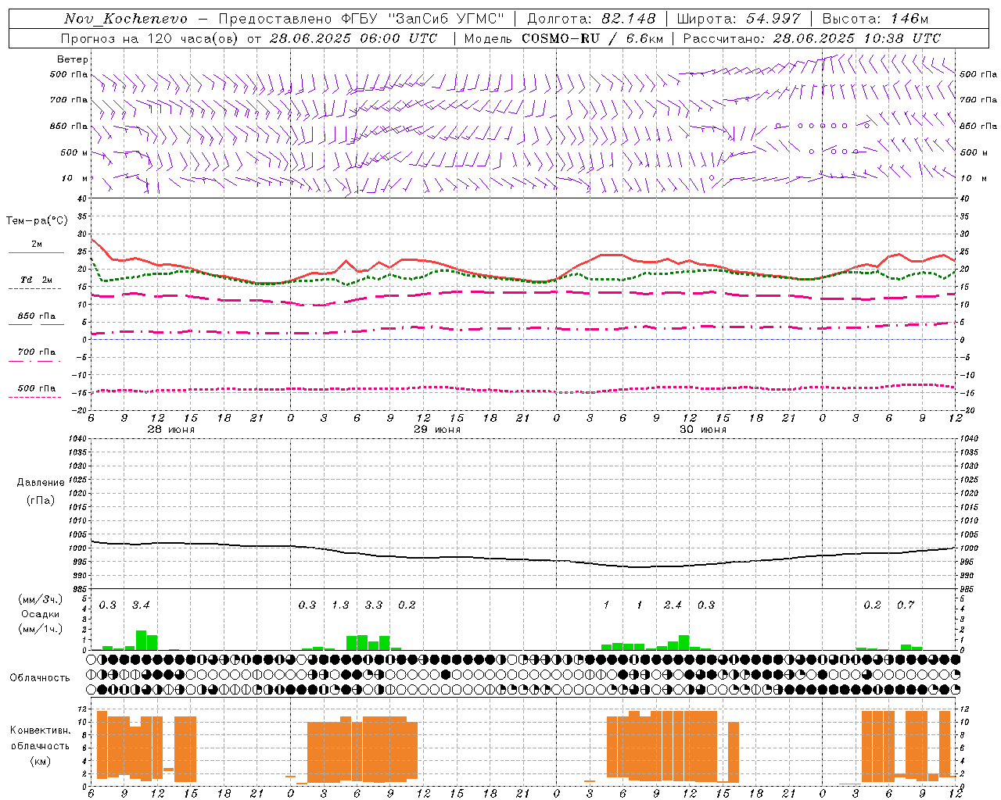Click the '(мм/1ч.)' precipitation unit label
This screenshot has width=1001, height=800.
click(x=41, y=629)
